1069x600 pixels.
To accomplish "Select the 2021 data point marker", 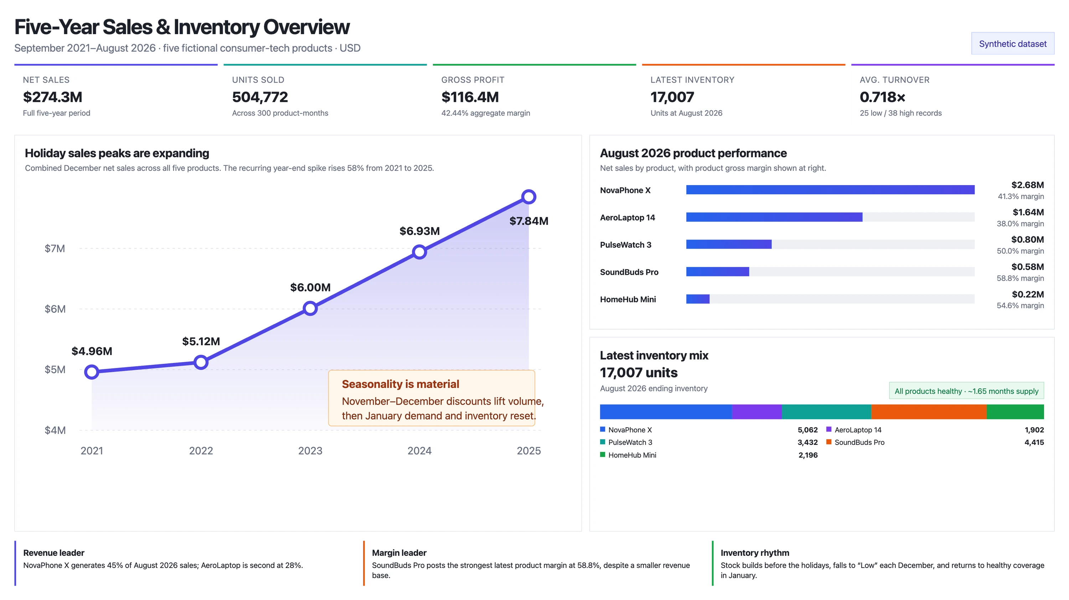I will [92, 372].
